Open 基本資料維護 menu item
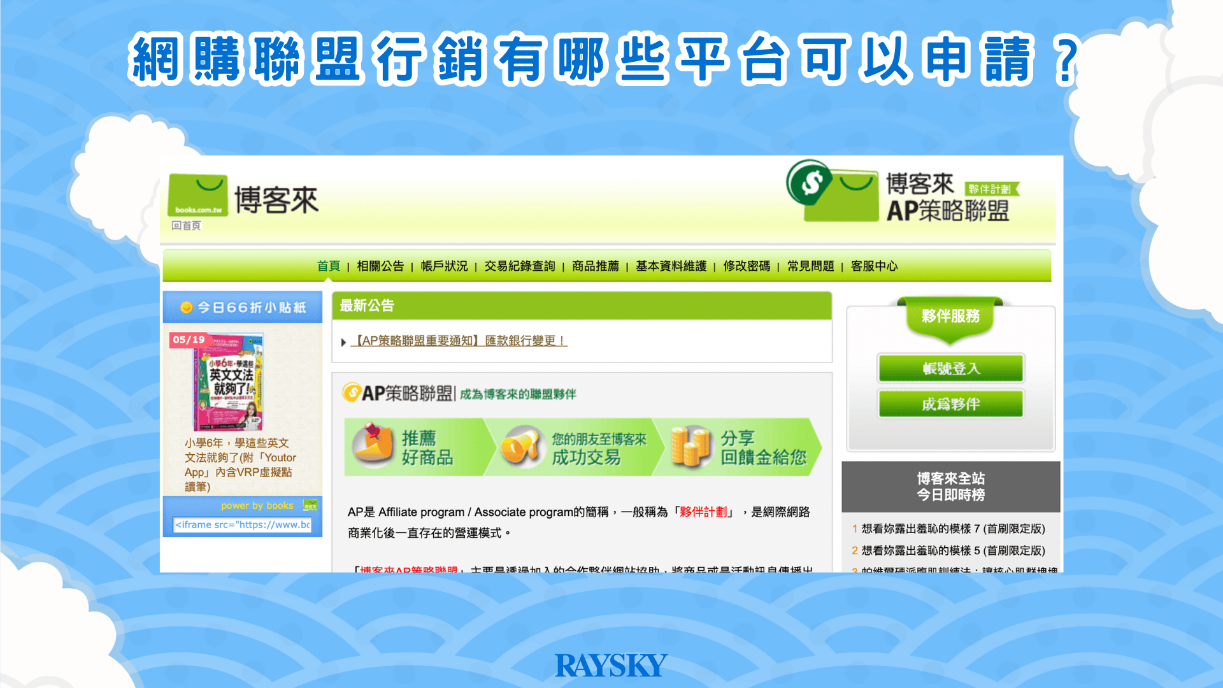This screenshot has width=1223, height=688. click(671, 266)
